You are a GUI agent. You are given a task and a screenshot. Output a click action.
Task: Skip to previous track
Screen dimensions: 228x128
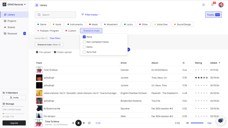(73, 123)
